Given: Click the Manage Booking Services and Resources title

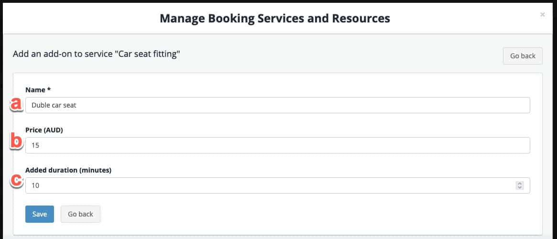Looking at the screenshot, I should click(x=275, y=19).
